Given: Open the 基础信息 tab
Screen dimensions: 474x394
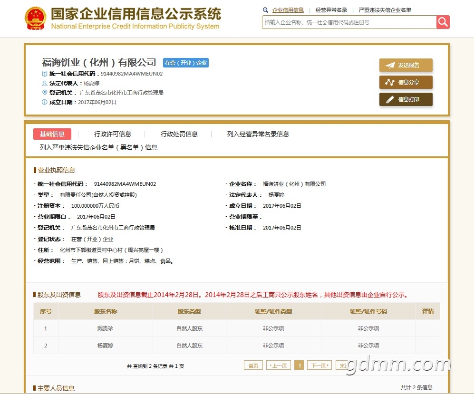Looking at the screenshot, I should (x=52, y=134).
